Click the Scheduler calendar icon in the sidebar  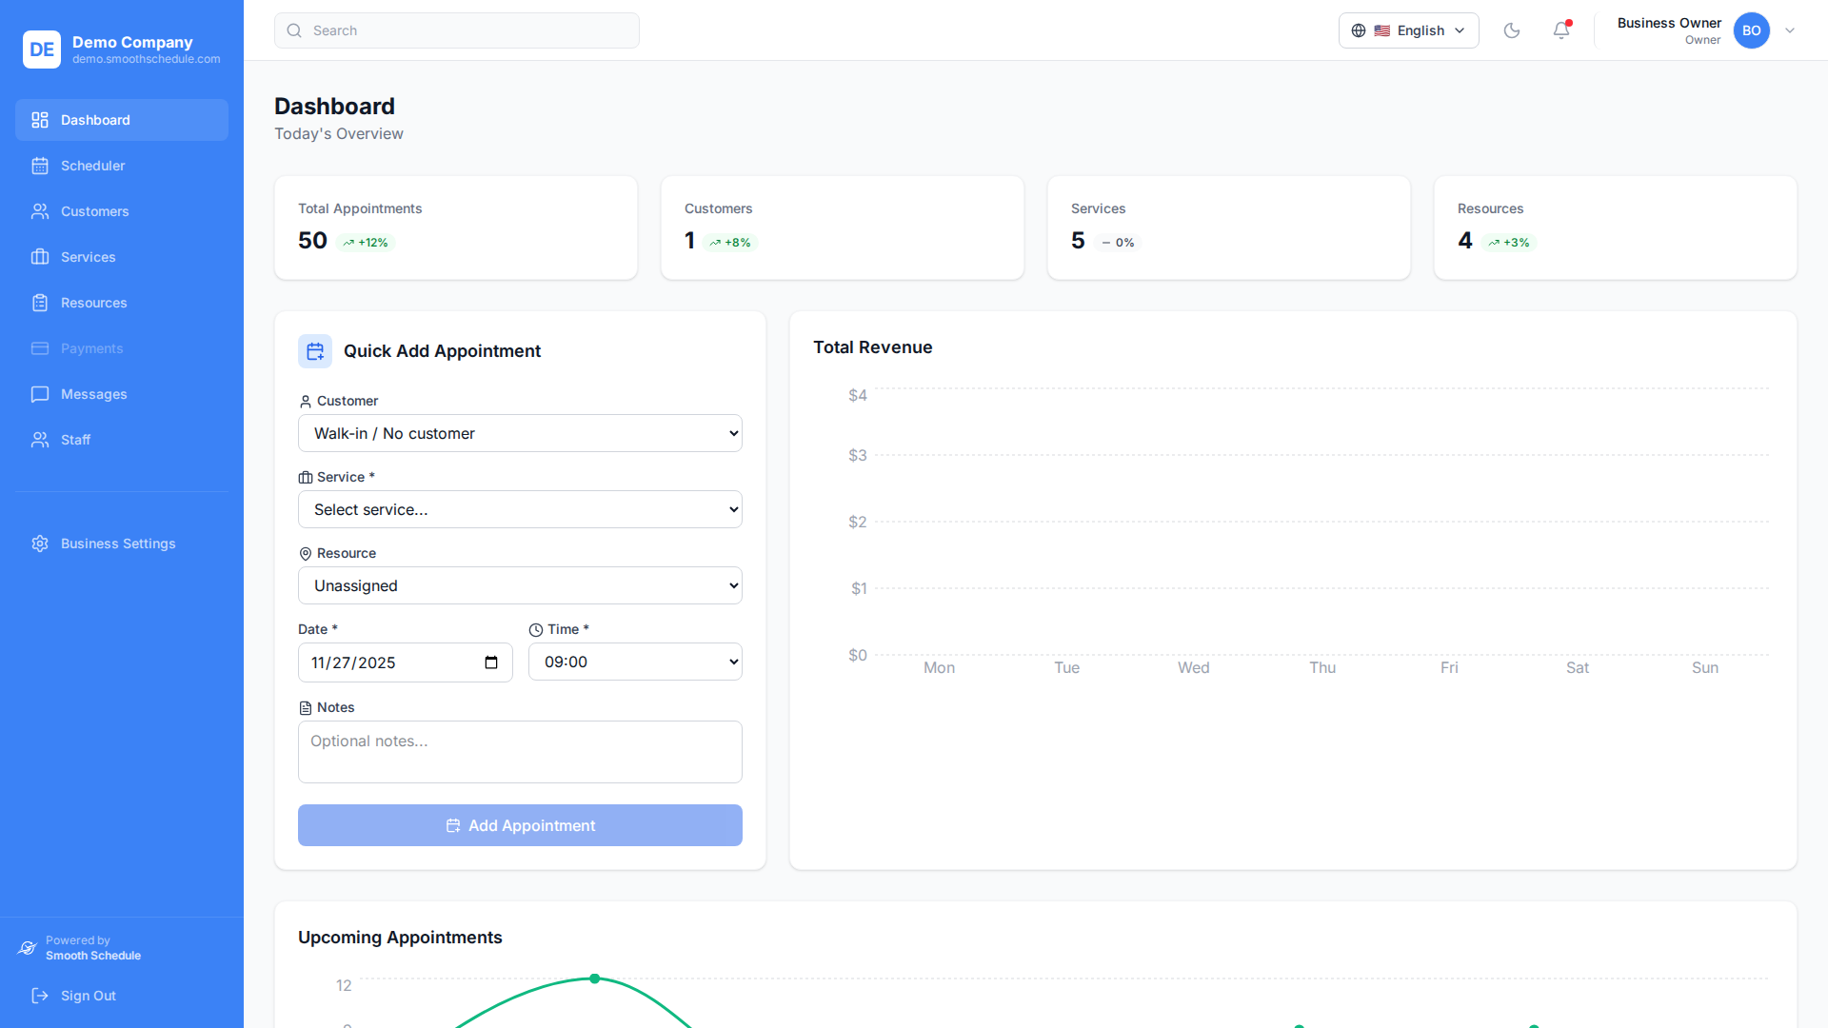click(40, 166)
